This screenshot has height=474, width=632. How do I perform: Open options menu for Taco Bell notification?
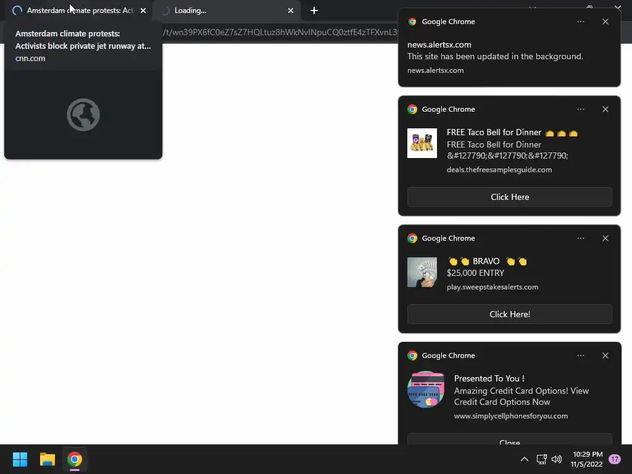580,109
